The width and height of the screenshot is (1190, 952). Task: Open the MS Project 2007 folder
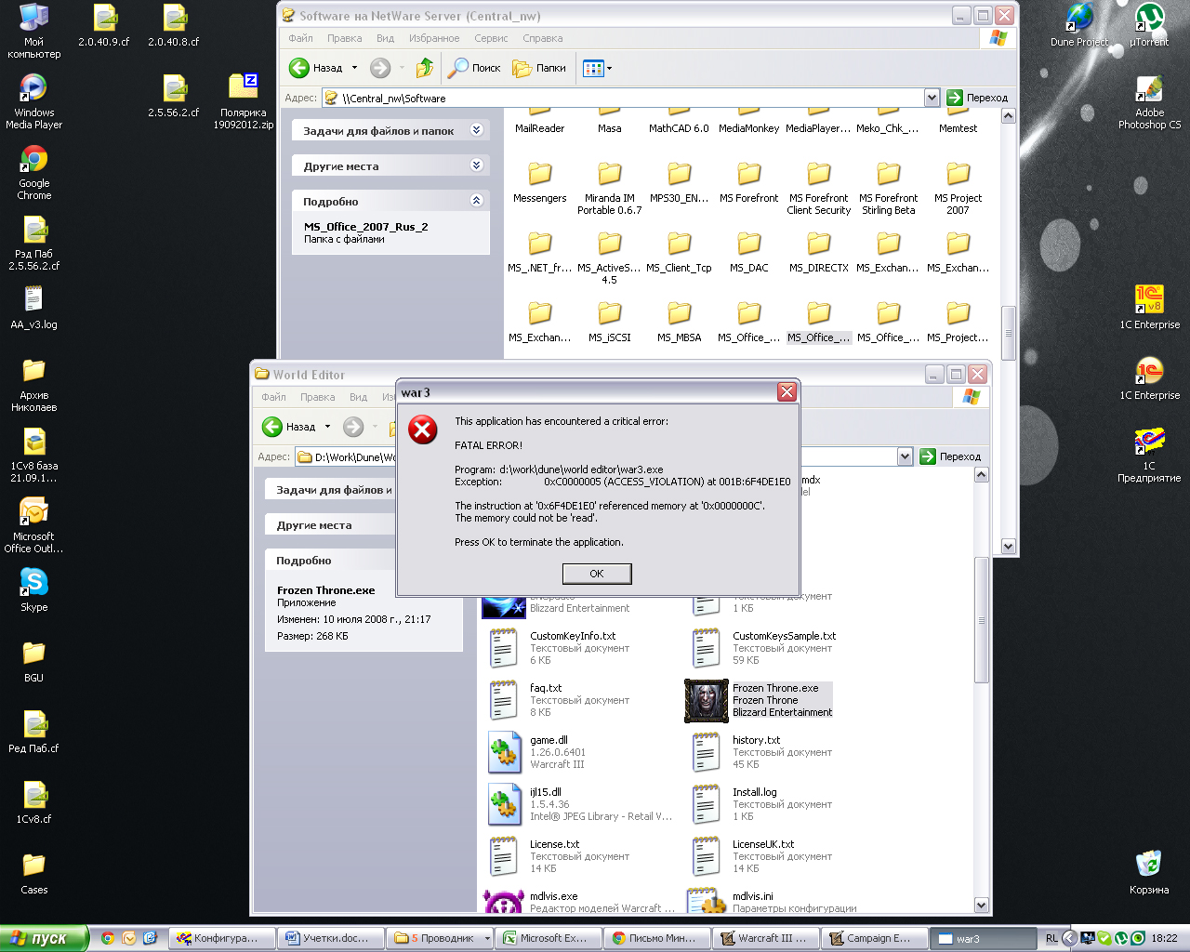[x=959, y=190]
